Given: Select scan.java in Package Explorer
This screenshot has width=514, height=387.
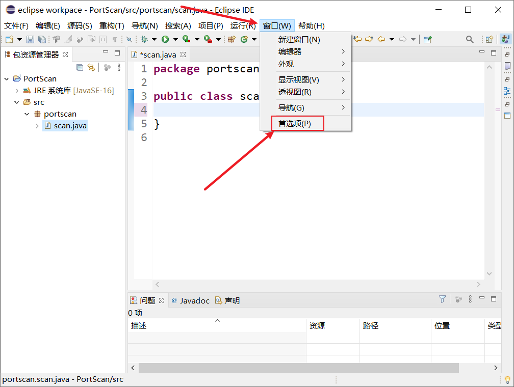Looking at the screenshot, I should (65, 126).
